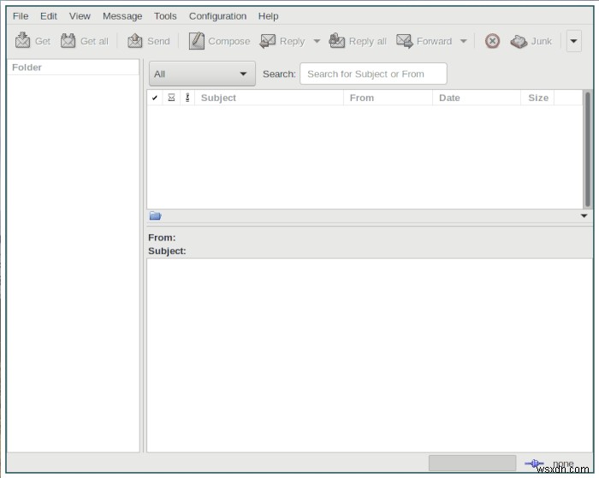Open the File menu
The width and height of the screenshot is (599, 478).
click(21, 16)
